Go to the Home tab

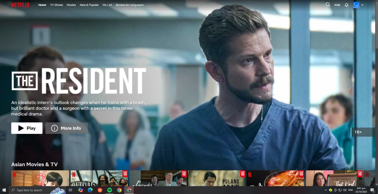[42, 5]
